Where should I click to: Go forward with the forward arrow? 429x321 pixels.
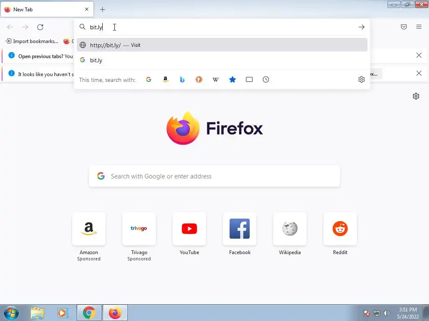coord(25,27)
